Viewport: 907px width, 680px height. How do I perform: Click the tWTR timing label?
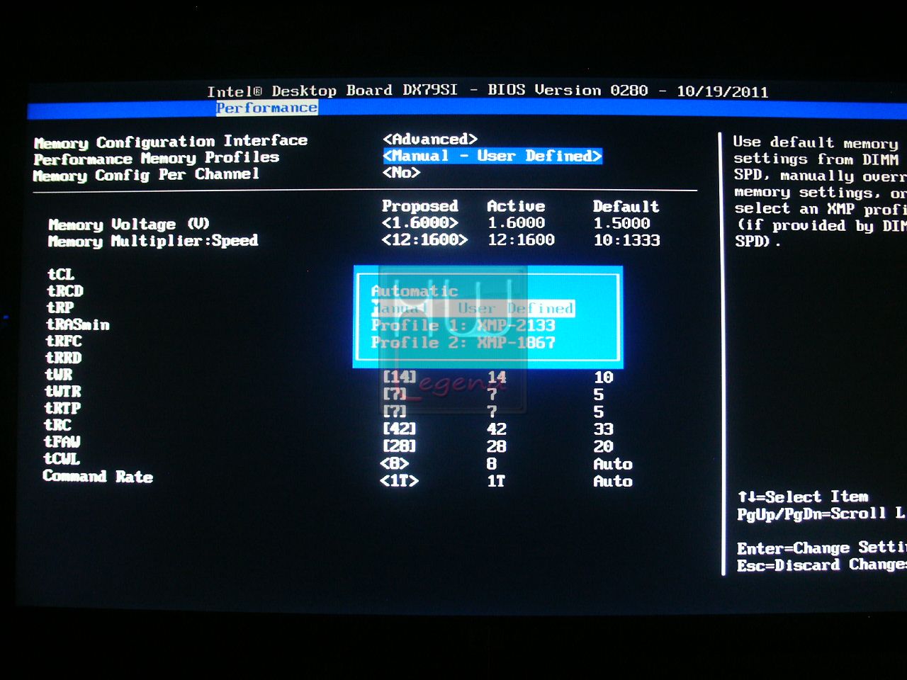pyautogui.click(x=63, y=391)
